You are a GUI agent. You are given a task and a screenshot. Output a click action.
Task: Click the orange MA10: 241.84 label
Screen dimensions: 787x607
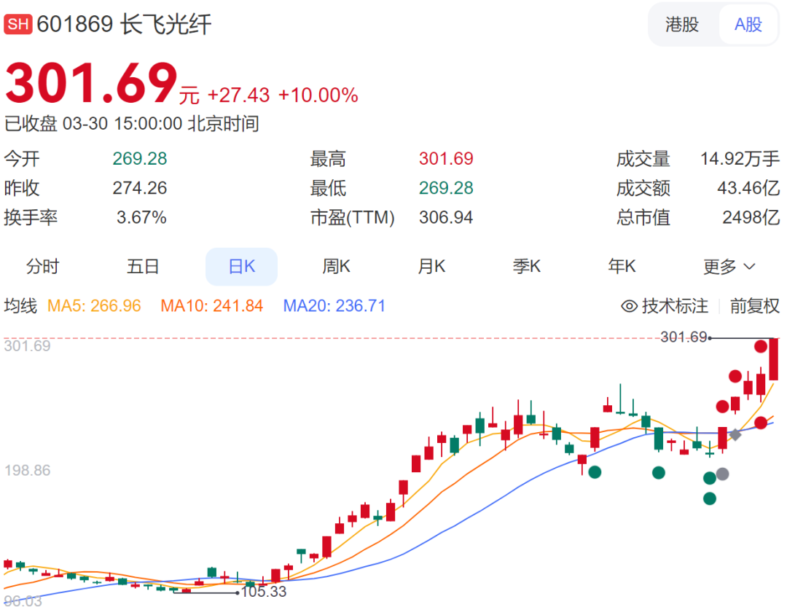tap(211, 306)
